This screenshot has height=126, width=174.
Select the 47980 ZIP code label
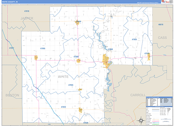[76, 57]
